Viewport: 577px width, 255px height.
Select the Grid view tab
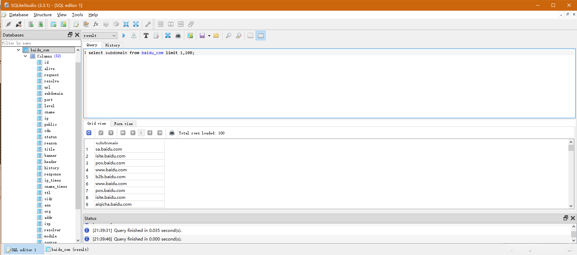tap(97, 123)
